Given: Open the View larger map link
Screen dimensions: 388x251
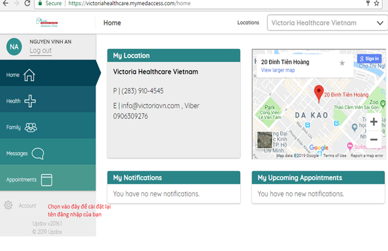Looking at the screenshot, I should [278, 70].
